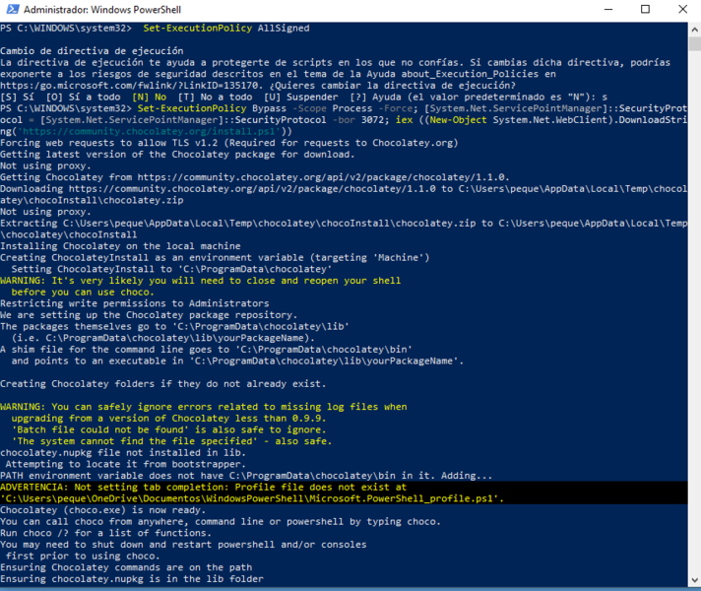Click 'Run choco /? for a list' line
This screenshot has height=591, width=701.
105,533
